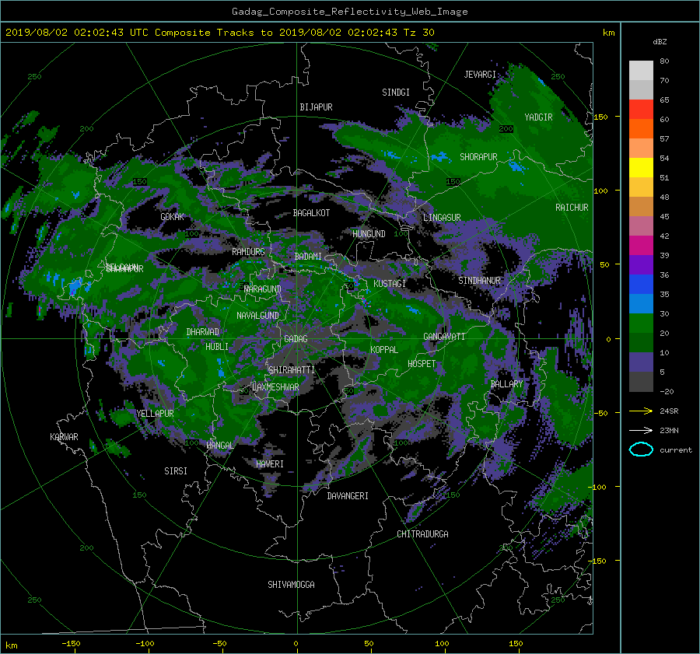Click the HUBLI city label

[217, 347]
